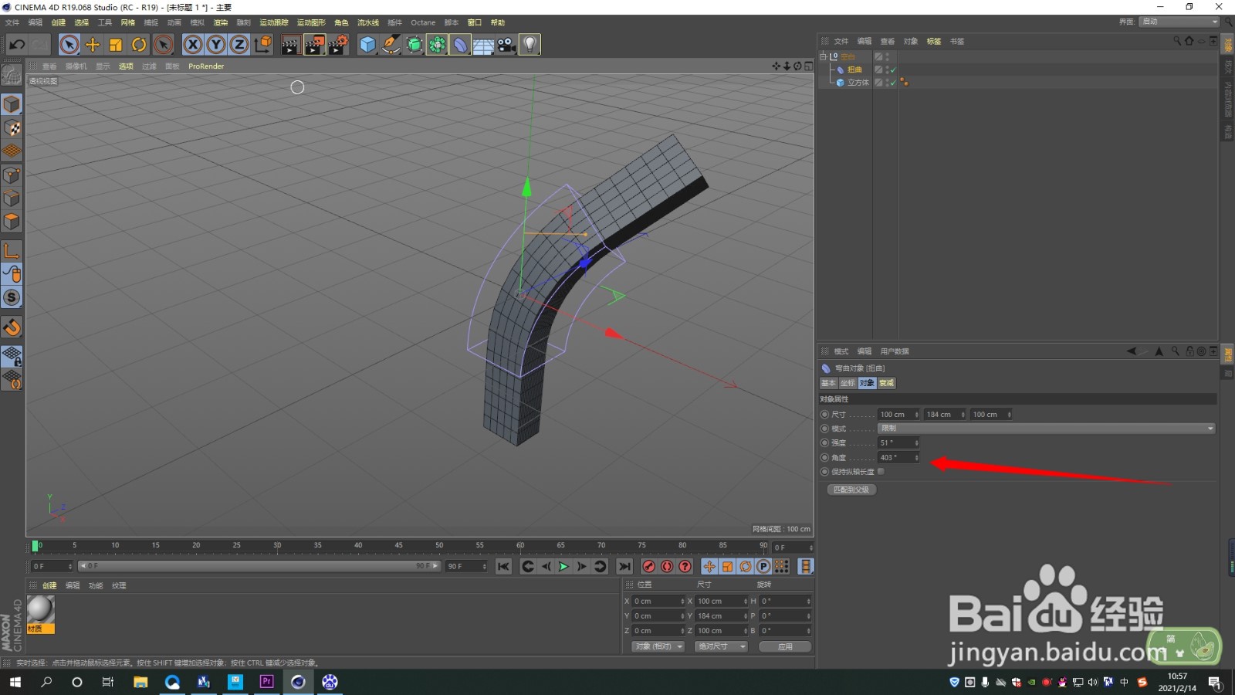The image size is (1235, 695).
Task: Click the Pen spline tool
Action: tap(391, 45)
